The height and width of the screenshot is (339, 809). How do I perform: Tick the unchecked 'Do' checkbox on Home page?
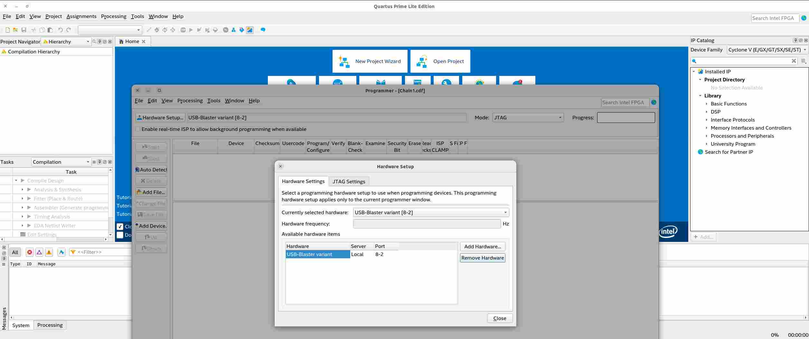120,235
